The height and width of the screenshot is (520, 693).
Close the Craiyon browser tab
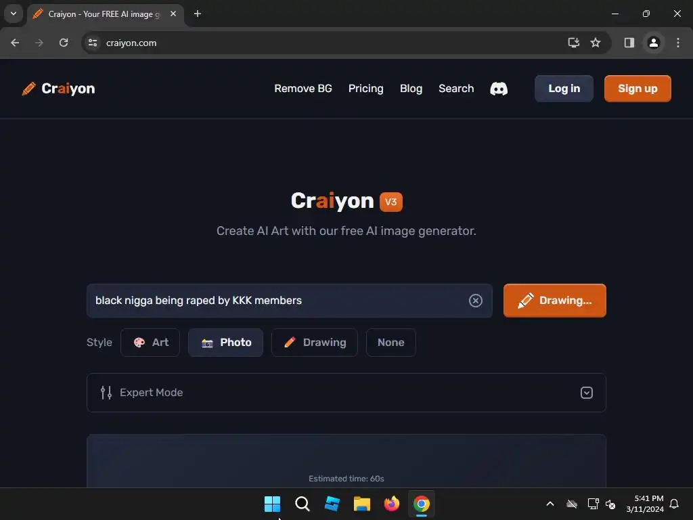(x=173, y=14)
